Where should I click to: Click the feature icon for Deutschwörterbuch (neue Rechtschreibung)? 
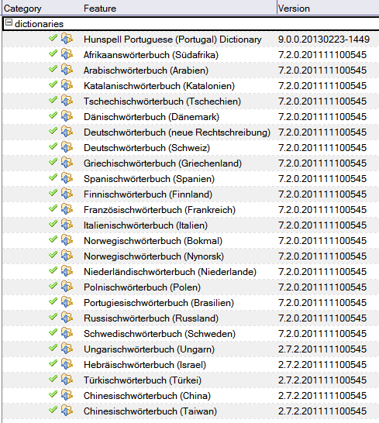(67, 132)
